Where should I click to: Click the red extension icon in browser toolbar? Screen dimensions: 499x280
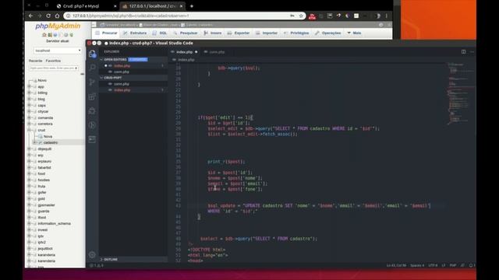pos(312,16)
